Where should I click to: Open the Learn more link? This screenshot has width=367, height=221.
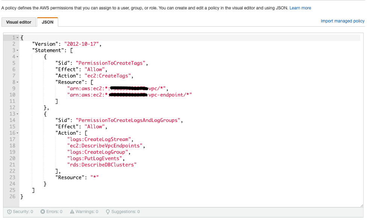[x=300, y=8]
